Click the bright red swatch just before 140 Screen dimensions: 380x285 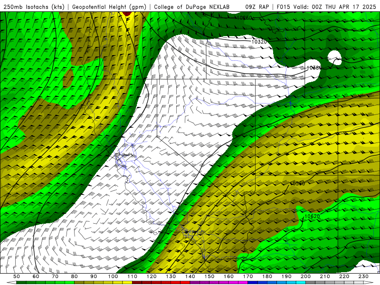tap(185, 283)
